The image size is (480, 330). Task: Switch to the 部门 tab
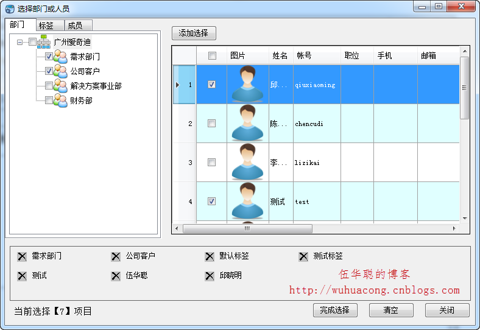click(21, 24)
